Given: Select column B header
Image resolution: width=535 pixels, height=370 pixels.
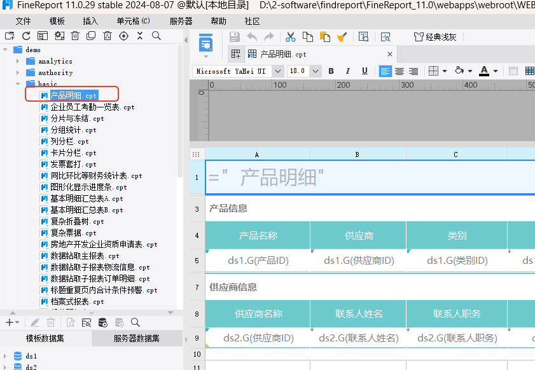Looking at the screenshot, I should pos(358,154).
